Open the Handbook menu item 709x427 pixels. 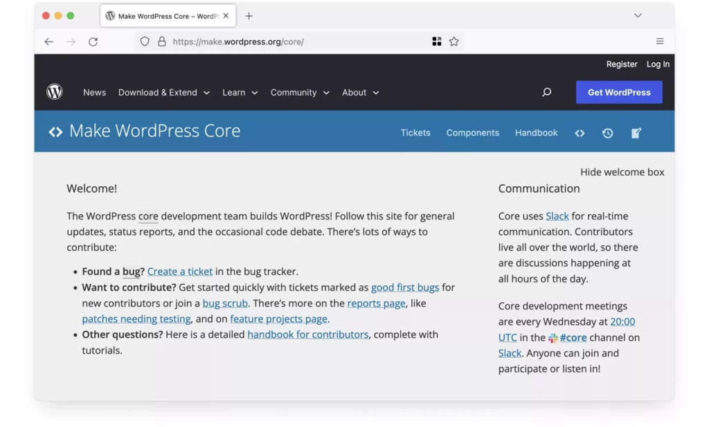pyautogui.click(x=536, y=133)
